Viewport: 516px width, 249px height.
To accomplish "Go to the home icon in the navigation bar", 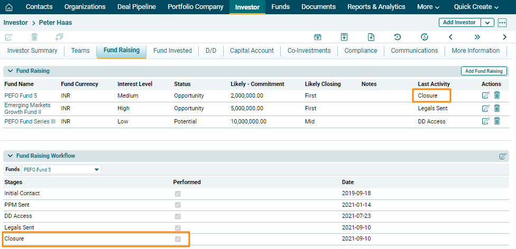I will tap(9, 7).
